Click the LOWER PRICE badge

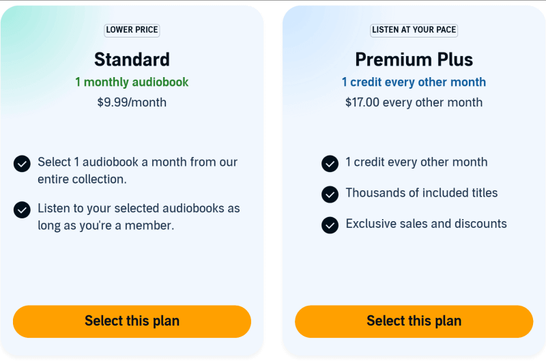132,30
